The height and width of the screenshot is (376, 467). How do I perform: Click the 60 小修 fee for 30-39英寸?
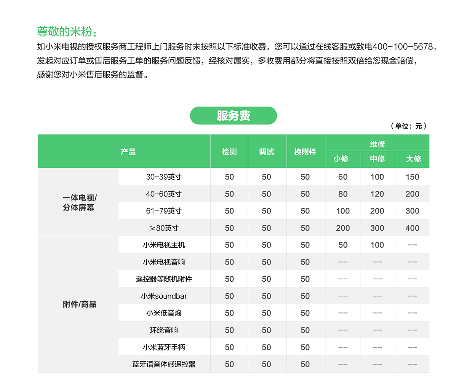pos(343,177)
